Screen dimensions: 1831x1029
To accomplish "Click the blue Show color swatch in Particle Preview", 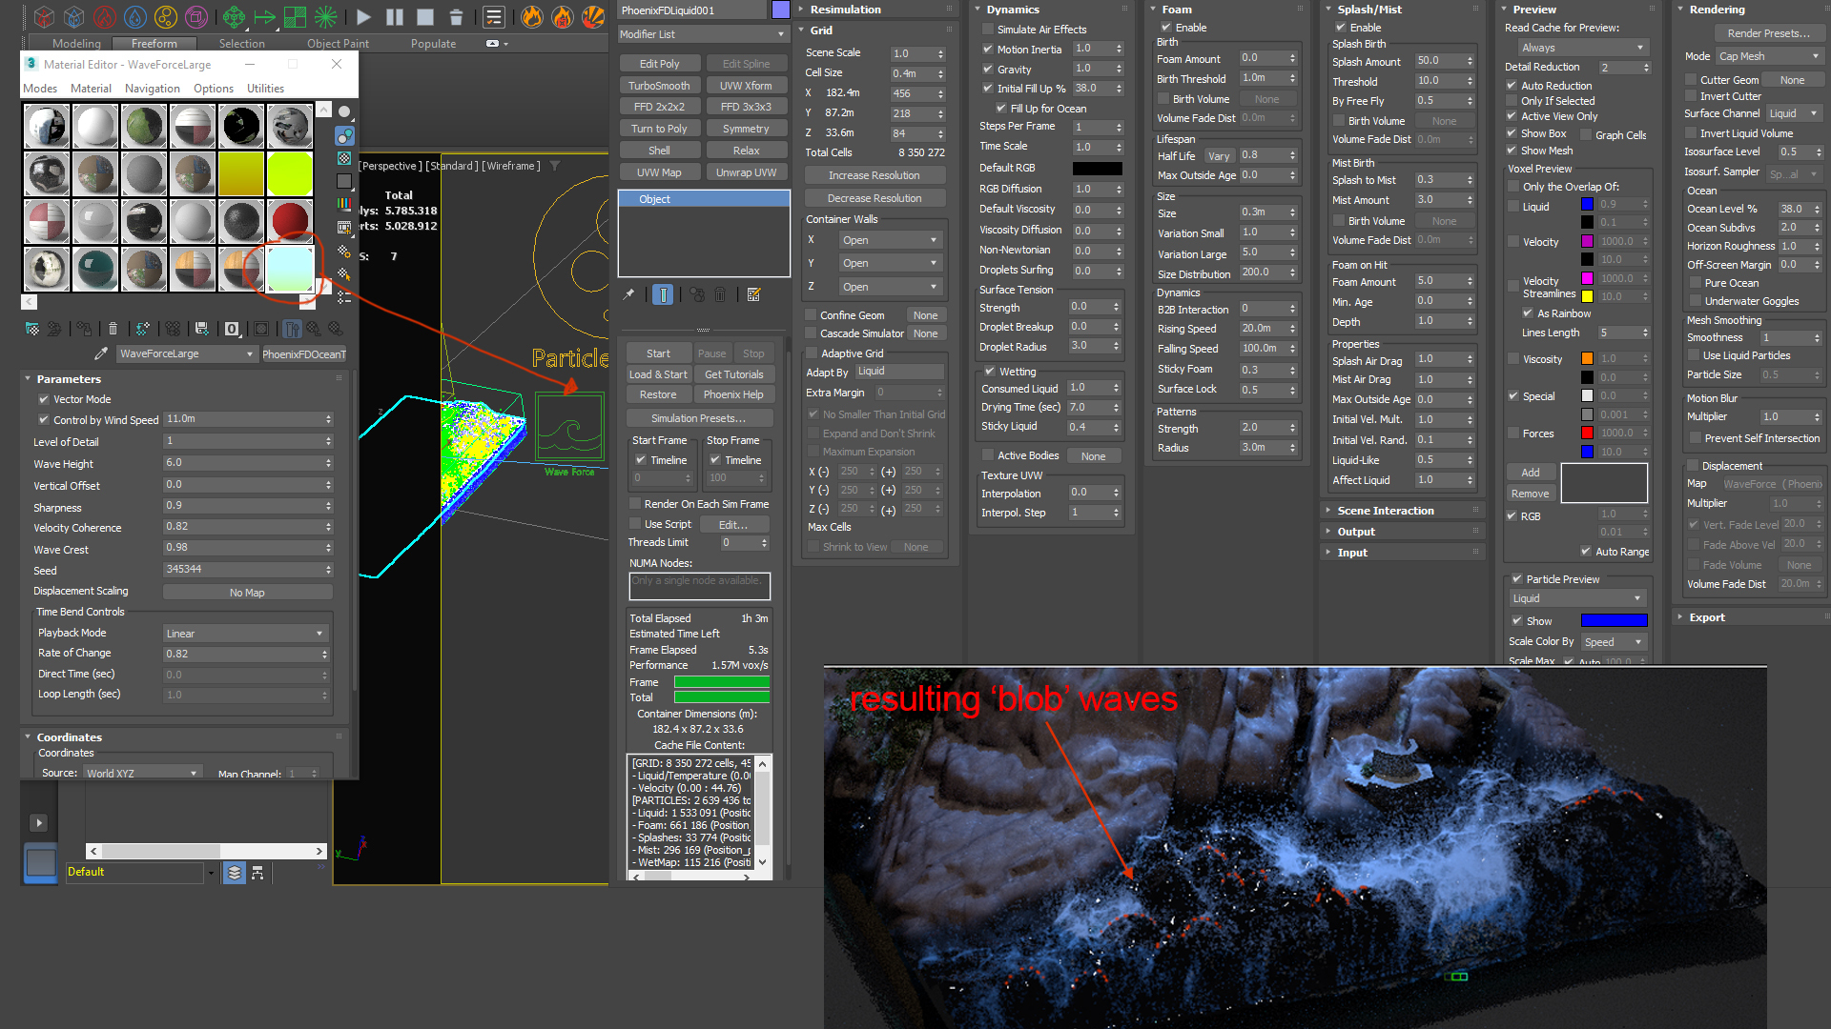I will tap(1614, 621).
